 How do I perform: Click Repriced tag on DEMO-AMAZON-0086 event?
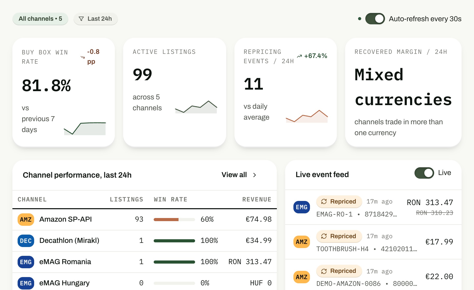pos(339,271)
